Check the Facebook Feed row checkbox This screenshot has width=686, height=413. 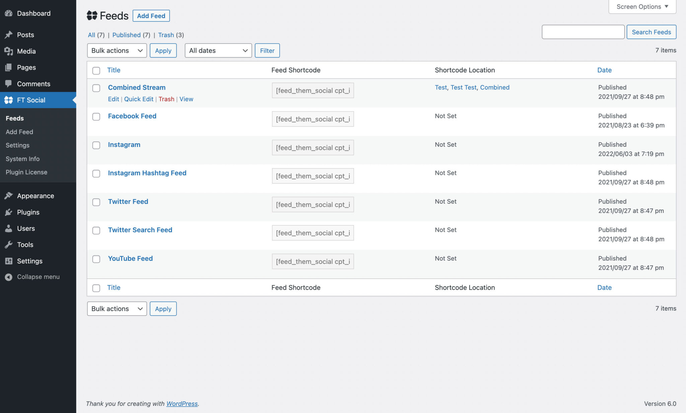coord(96,117)
